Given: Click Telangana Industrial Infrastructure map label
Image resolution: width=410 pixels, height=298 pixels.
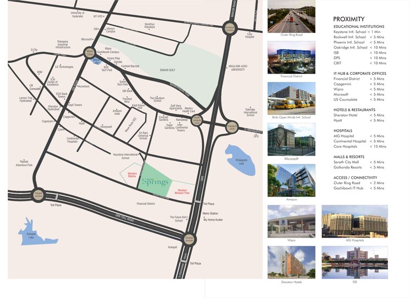Looking at the screenshot, I should tap(63, 45).
